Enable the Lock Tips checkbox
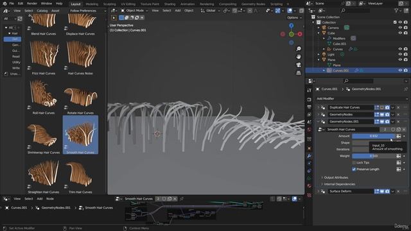 (354, 162)
